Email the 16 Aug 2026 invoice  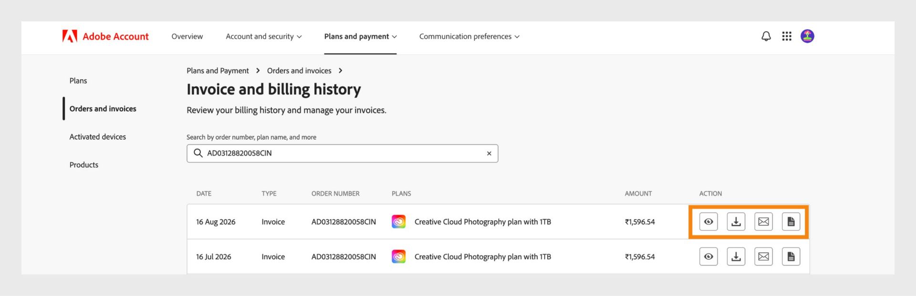point(763,222)
